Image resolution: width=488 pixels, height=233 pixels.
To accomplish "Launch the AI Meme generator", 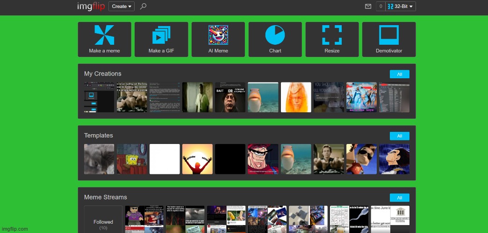I will (x=218, y=40).
